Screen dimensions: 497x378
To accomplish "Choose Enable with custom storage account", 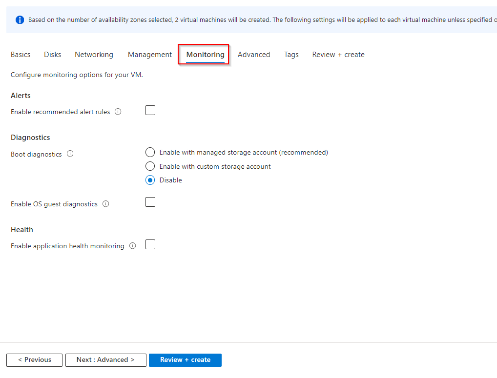I will [150, 166].
